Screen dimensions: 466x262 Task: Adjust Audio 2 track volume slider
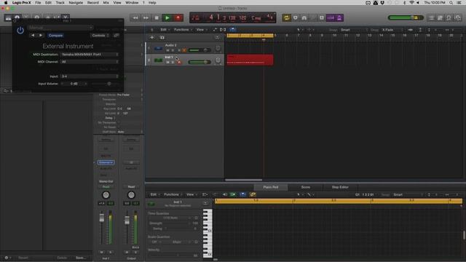click(x=200, y=50)
